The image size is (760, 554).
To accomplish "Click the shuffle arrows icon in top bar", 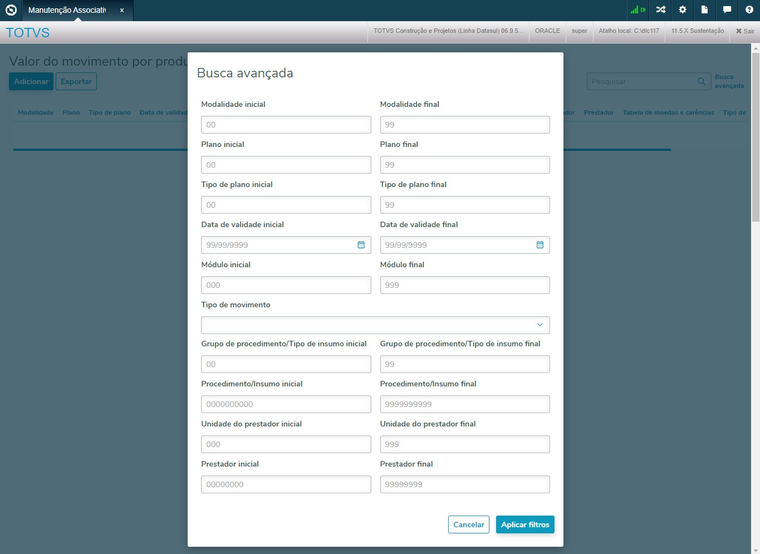I will coord(661,10).
